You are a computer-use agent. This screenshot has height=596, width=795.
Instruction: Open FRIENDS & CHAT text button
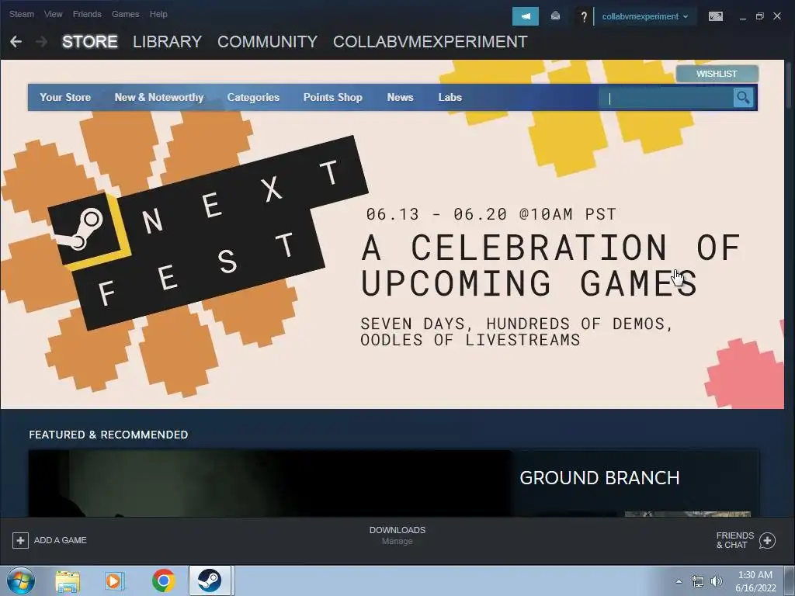[x=734, y=540]
